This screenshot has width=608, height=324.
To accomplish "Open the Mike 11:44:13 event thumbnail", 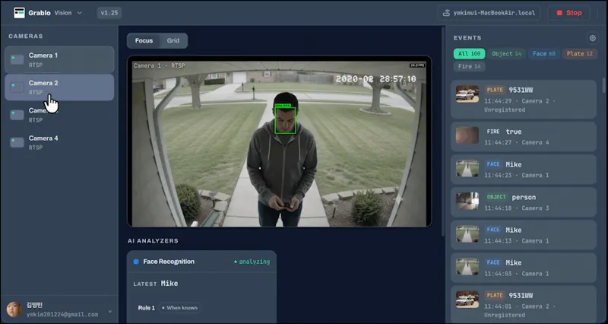I will click(x=467, y=234).
